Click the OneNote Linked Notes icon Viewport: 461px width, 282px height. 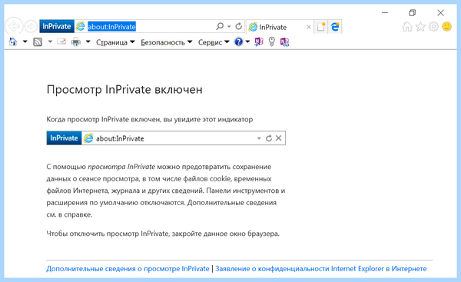[x=284, y=42]
